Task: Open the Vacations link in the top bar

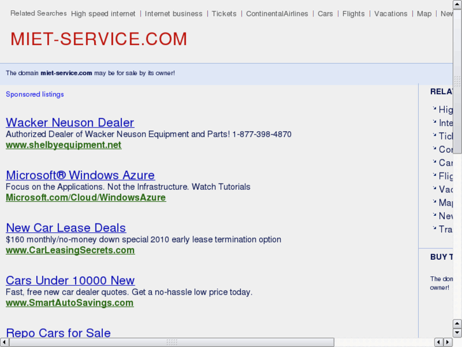Action: click(x=391, y=14)
